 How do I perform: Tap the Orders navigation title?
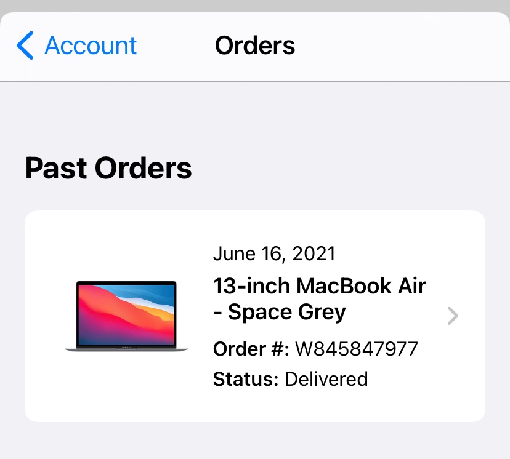click(x=255, y=46)
